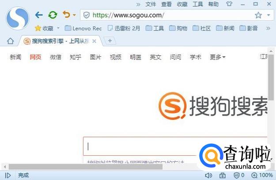276x180 pixels.
Task: Click the orange undo closed-tab icon
Action: [66, 15]
